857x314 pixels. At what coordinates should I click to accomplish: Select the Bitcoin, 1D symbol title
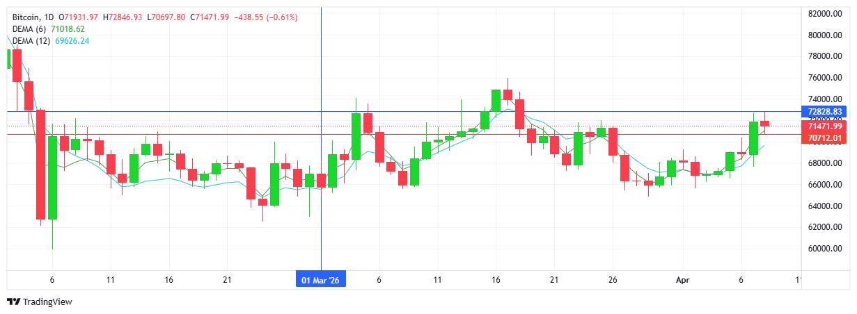[33, 16]
